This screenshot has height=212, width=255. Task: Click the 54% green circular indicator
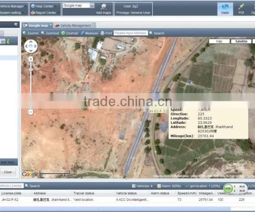tap(228, 188)
